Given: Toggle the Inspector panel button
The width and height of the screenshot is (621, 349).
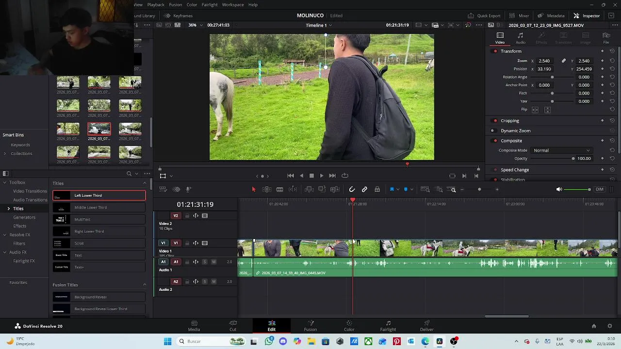Looking at the screenshot, I should coord(587,16).
